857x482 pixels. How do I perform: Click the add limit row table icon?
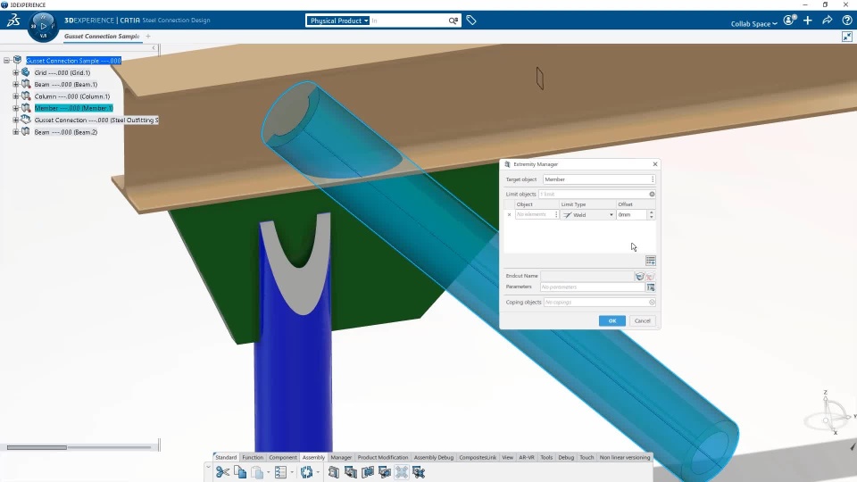[x=651, y=261]
